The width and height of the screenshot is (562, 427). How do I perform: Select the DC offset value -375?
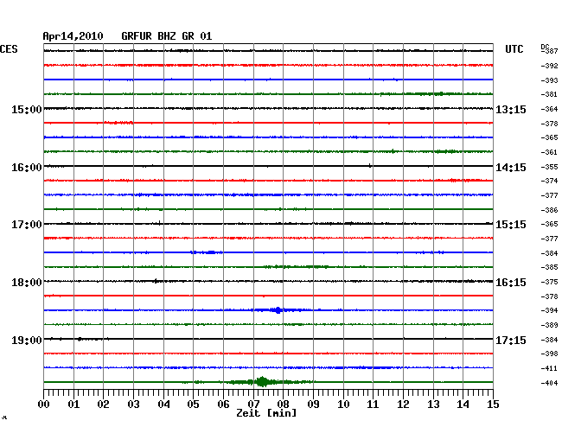tap(549, 282)
